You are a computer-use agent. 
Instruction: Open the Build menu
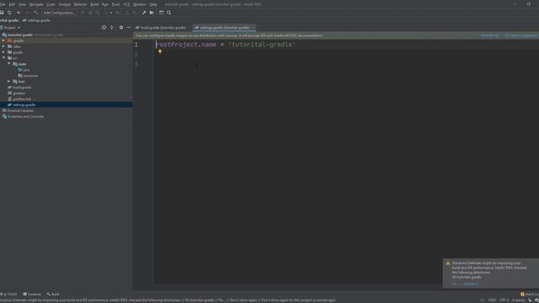[94, 4]
